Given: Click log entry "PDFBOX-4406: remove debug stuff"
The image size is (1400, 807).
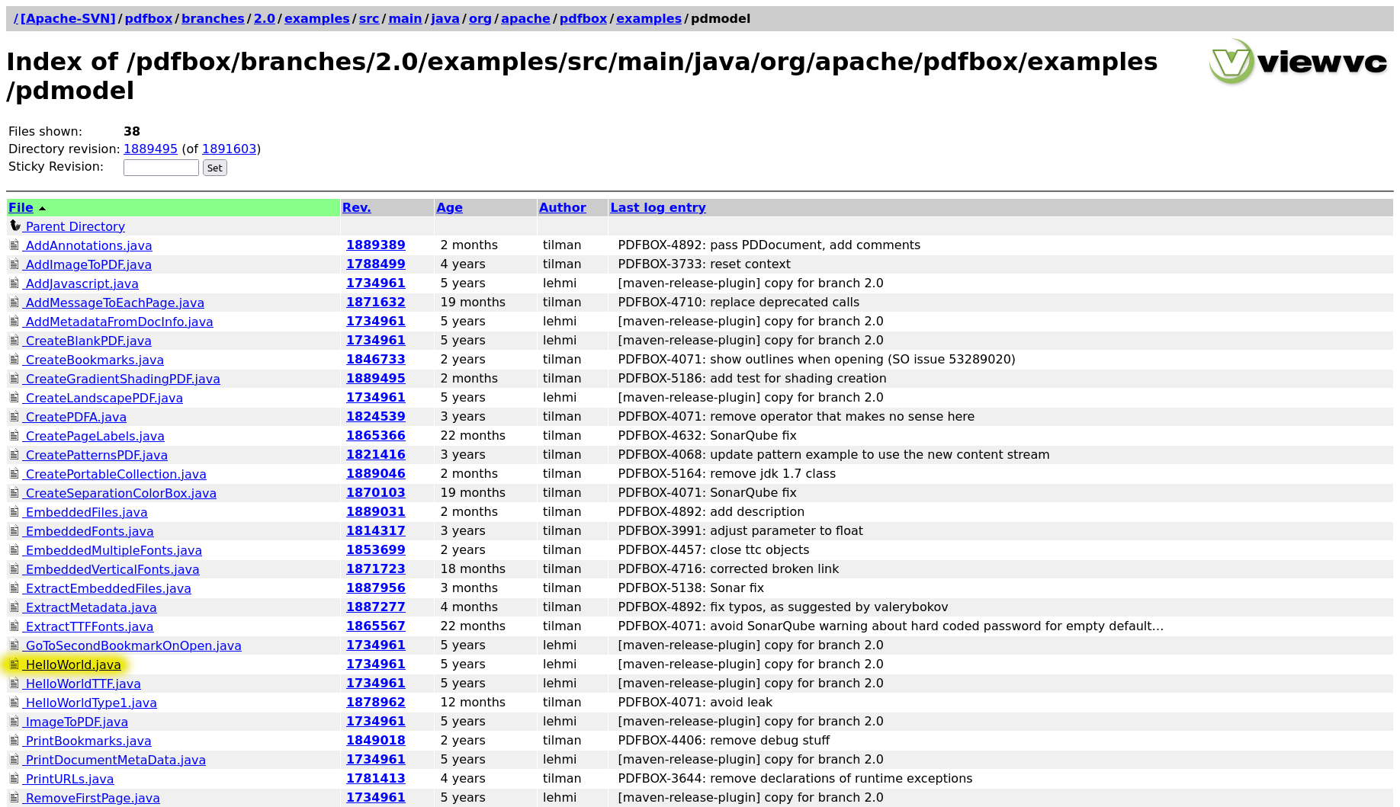Looking at the screenshot, I should point(724,740).
